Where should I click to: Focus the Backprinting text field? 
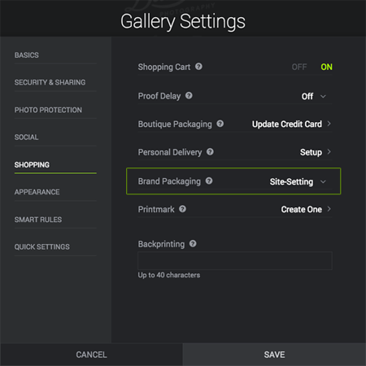click(x=235, y=260)
